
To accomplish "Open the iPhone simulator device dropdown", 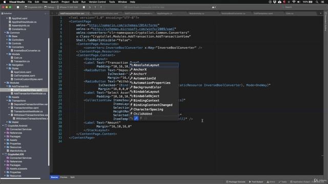I will coord(67,7).
